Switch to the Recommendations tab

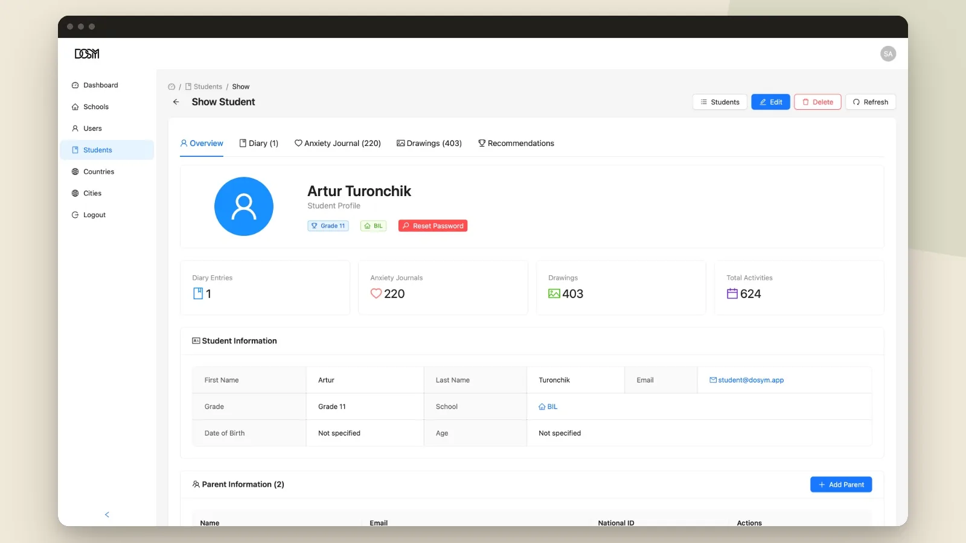coord(516,144)
